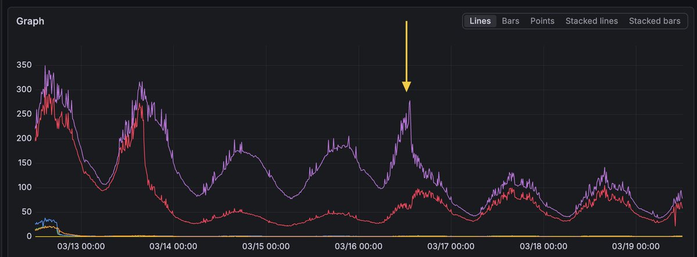Viewport: 697px width, 257px height.
Task: Click the 03/13 00:00 axis label
Action: (81, 246)
